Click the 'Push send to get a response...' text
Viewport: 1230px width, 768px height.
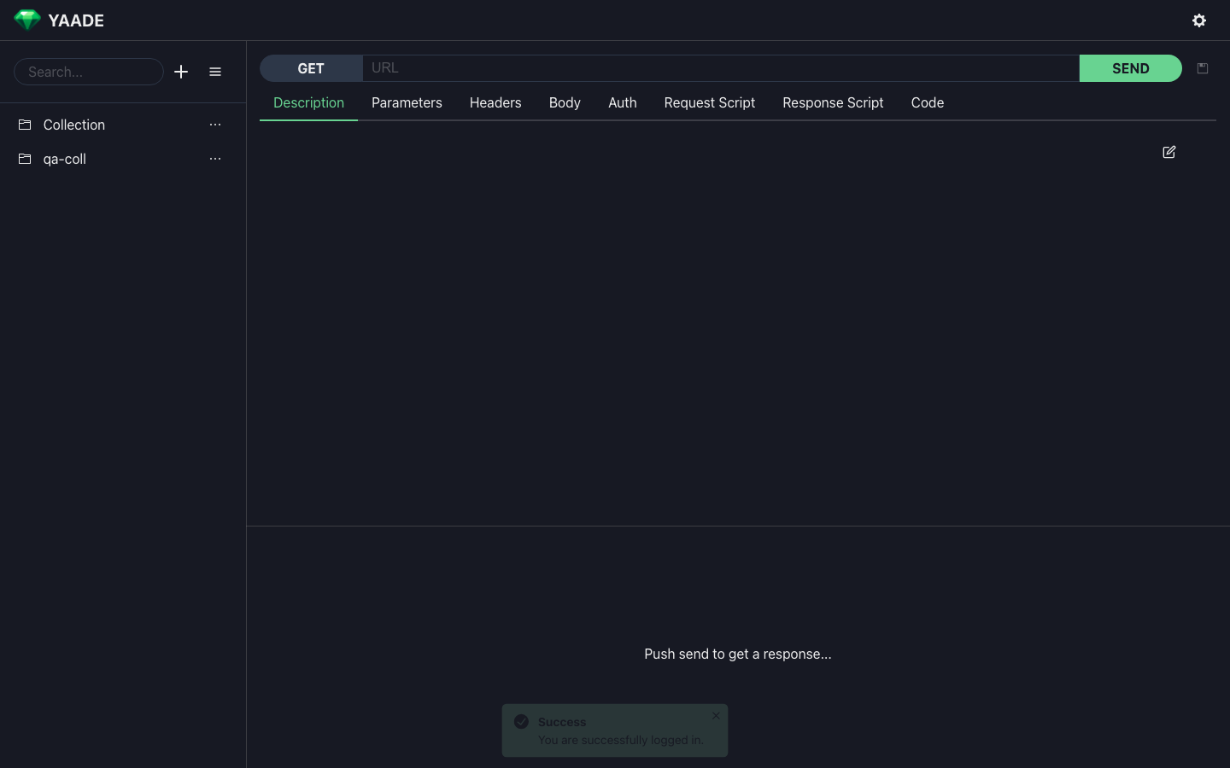[x=738, y=654]
